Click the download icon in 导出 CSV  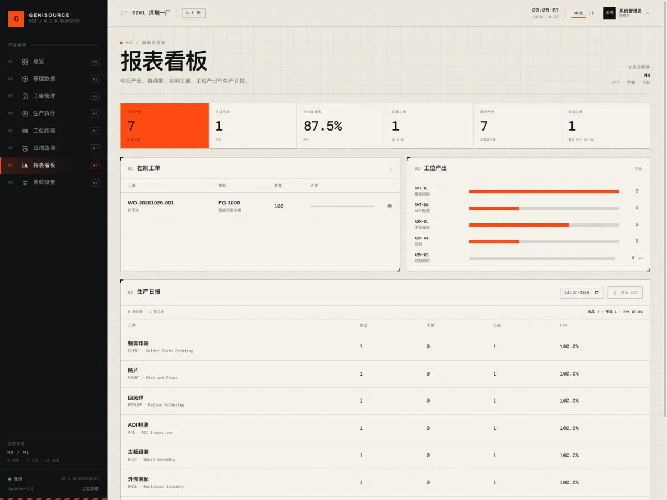coord(615,293)
